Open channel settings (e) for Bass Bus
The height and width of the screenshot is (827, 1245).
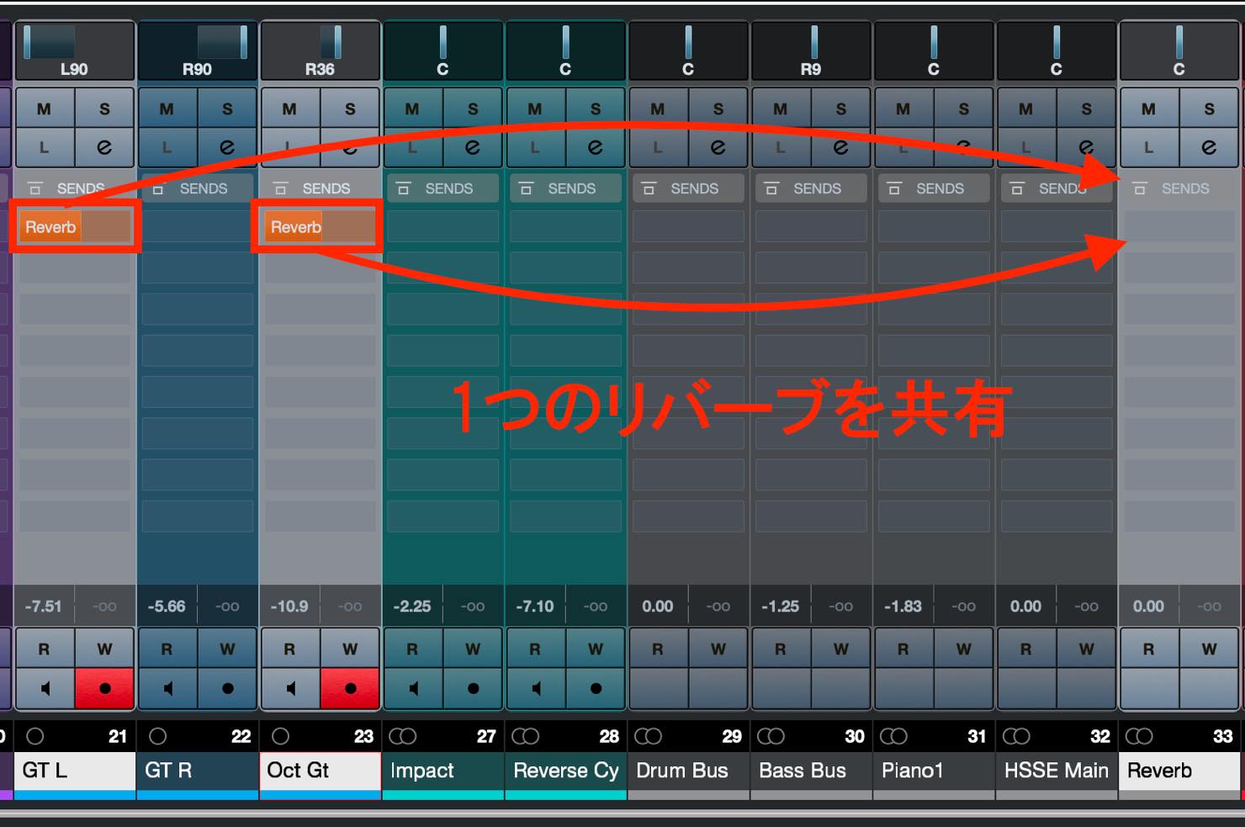click(x=841, y=147)
